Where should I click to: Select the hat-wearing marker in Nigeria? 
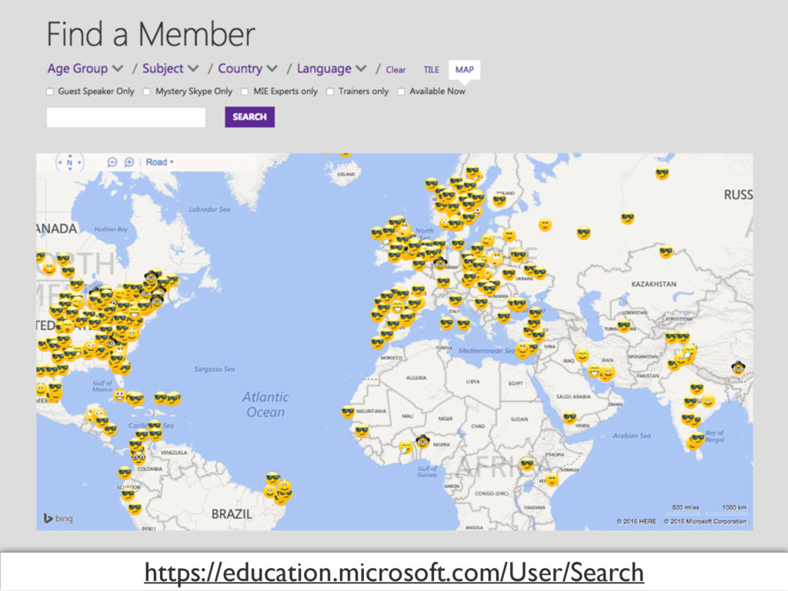click(422, 441)
